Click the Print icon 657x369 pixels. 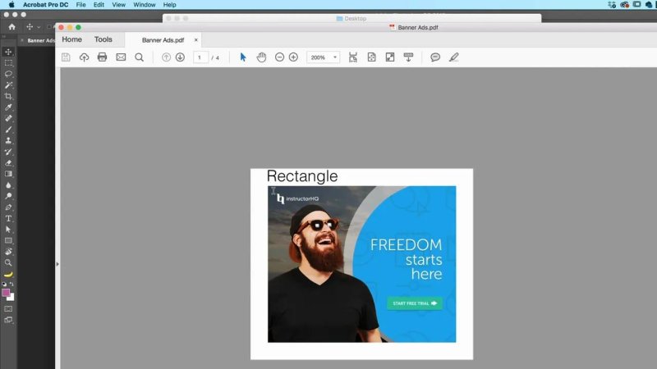[x=102, y=57]
